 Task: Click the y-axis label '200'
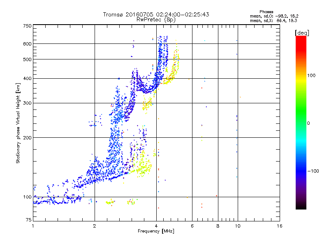click(27, 138)
